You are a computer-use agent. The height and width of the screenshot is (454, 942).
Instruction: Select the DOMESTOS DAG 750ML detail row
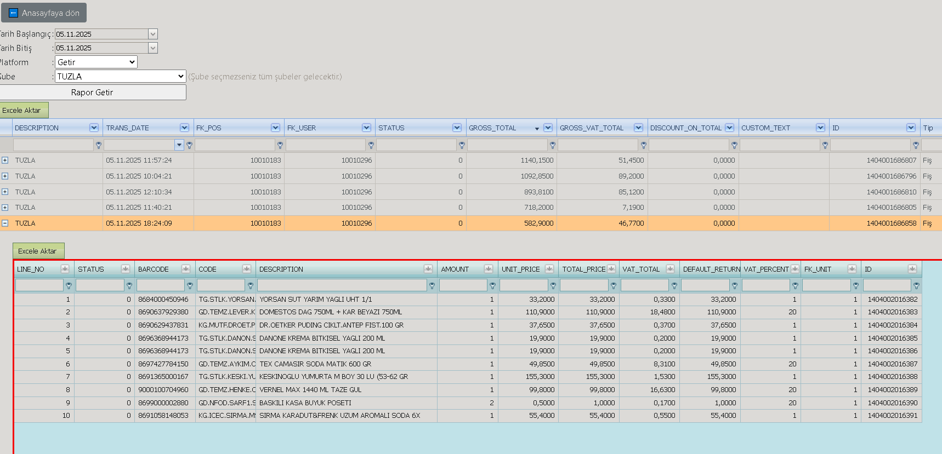coord(468,312)
